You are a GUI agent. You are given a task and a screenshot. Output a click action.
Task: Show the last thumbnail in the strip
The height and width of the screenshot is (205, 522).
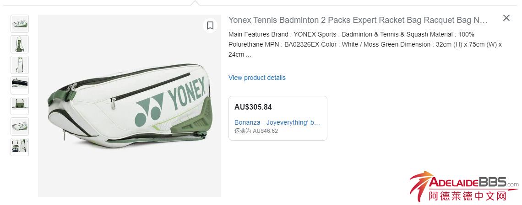click(20, 147)
